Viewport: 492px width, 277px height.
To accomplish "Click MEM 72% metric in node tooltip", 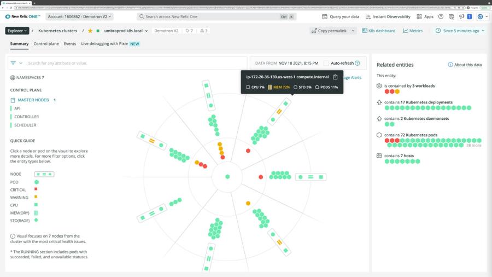I will point(279,87).
